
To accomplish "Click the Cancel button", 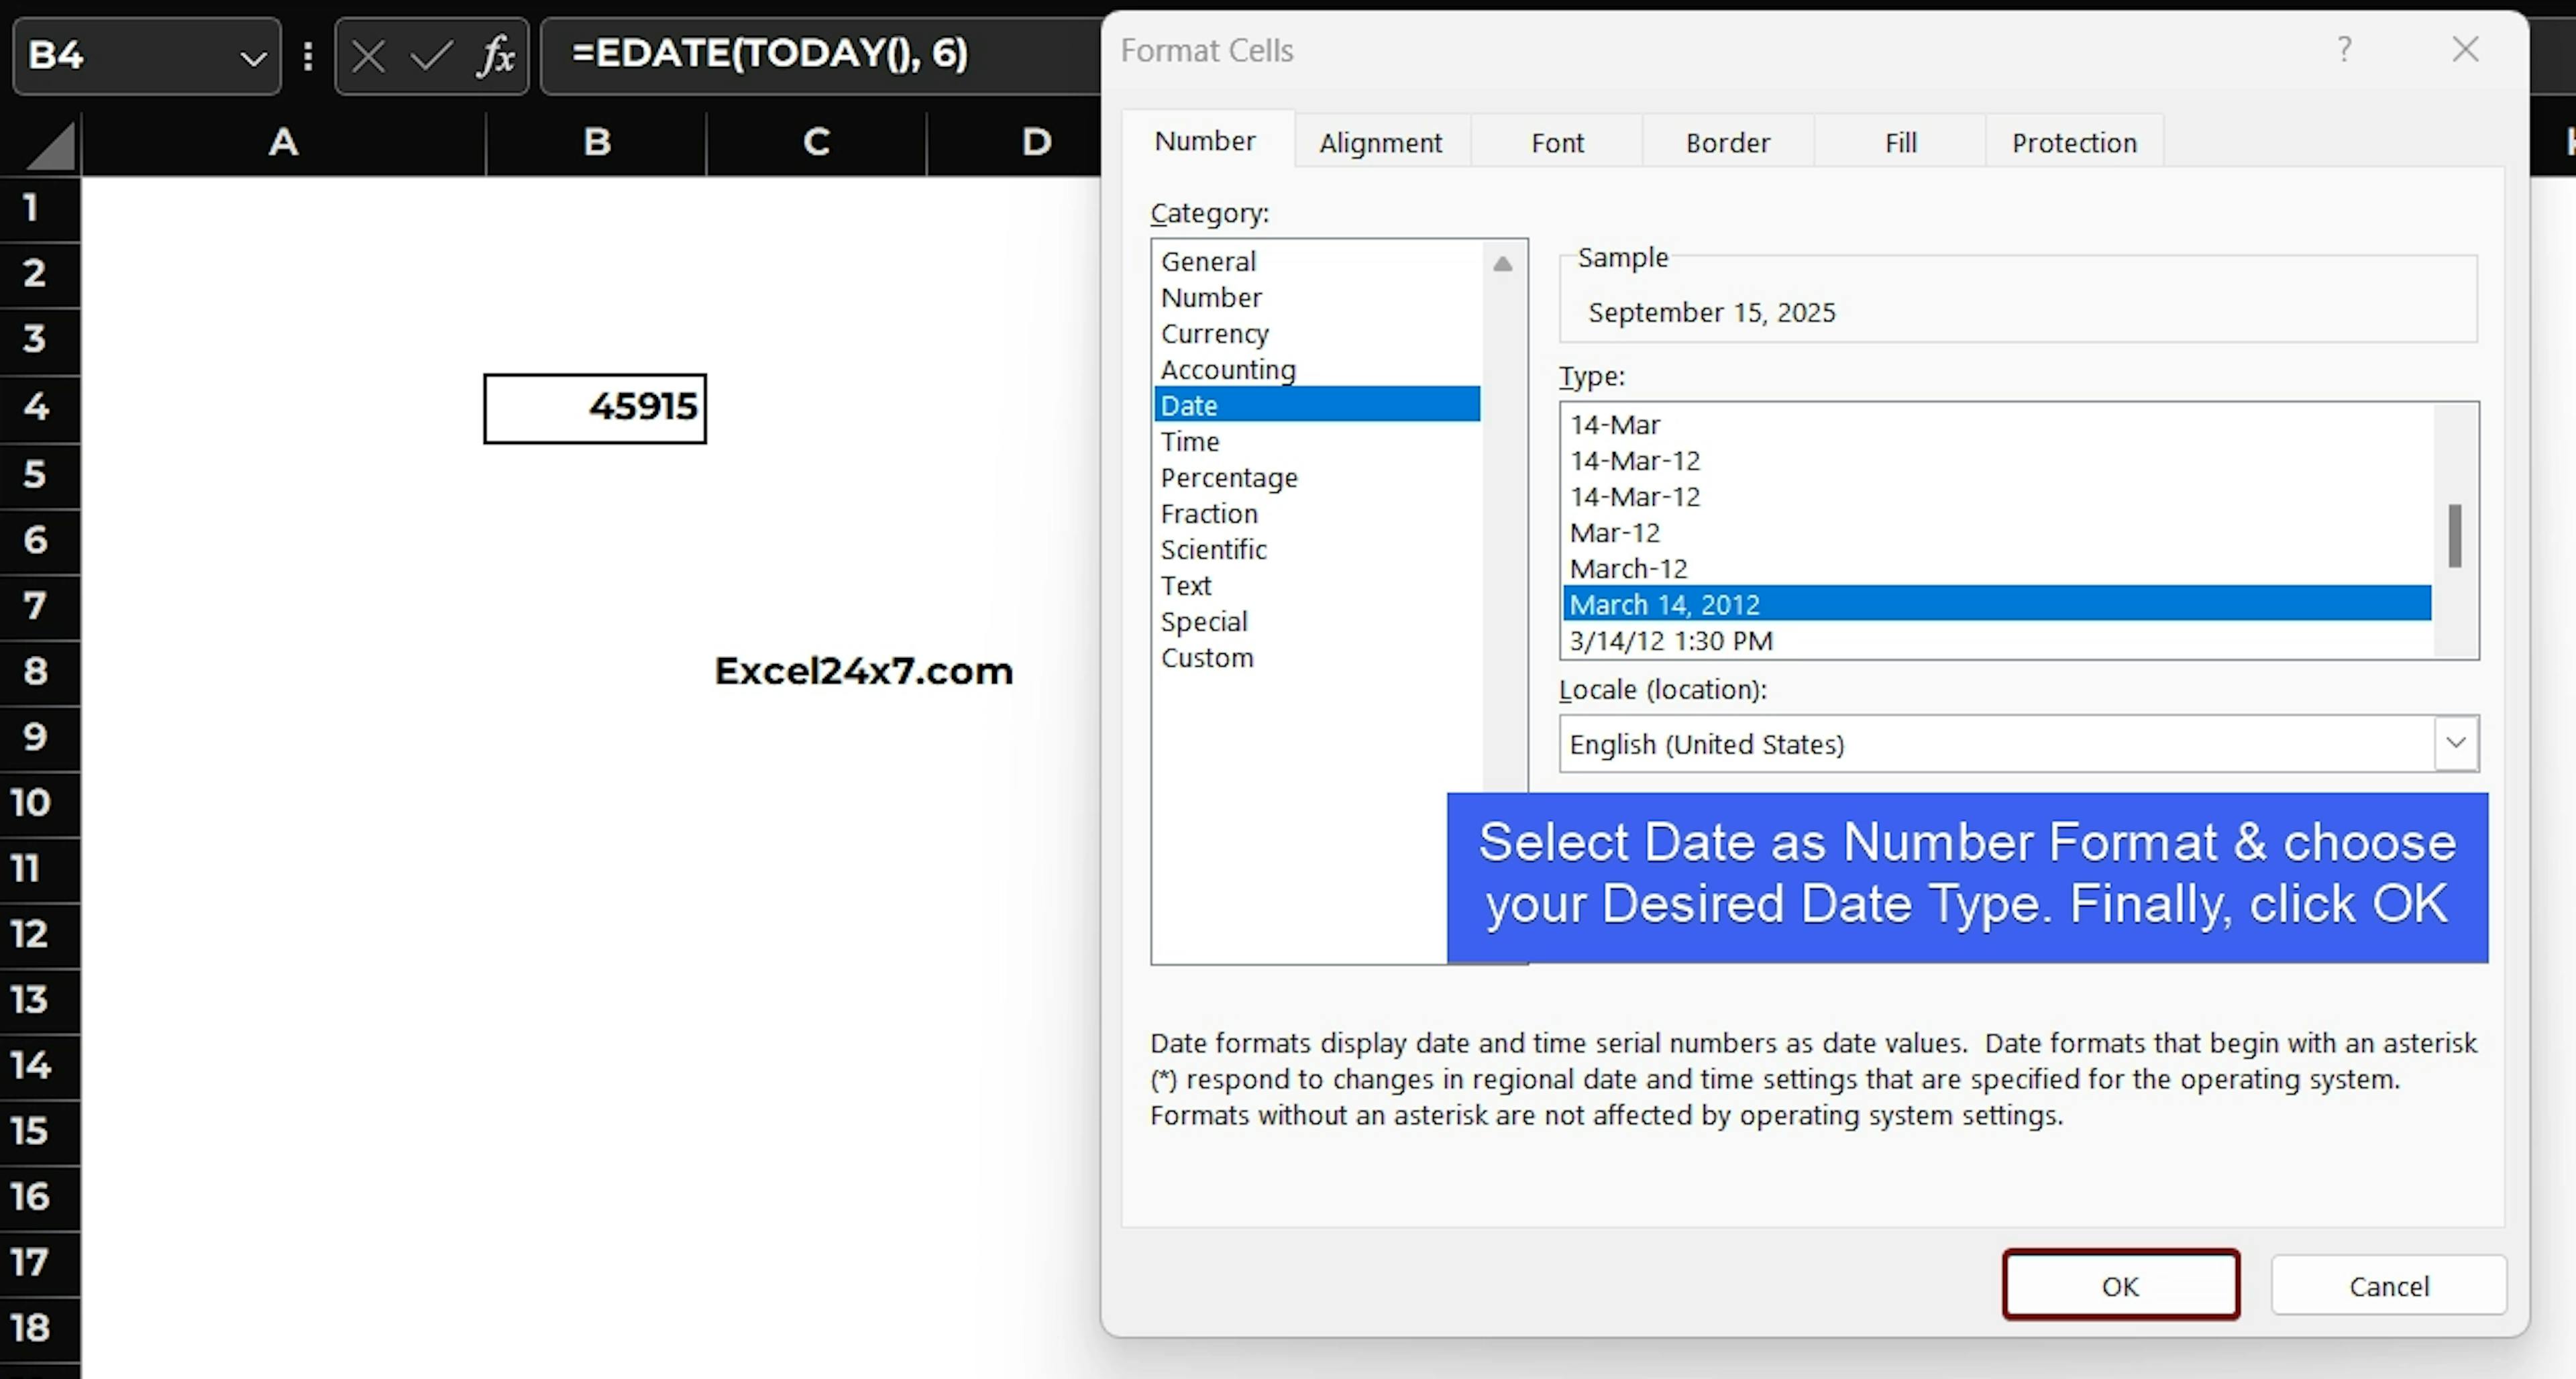I will pos(2388,1285).
